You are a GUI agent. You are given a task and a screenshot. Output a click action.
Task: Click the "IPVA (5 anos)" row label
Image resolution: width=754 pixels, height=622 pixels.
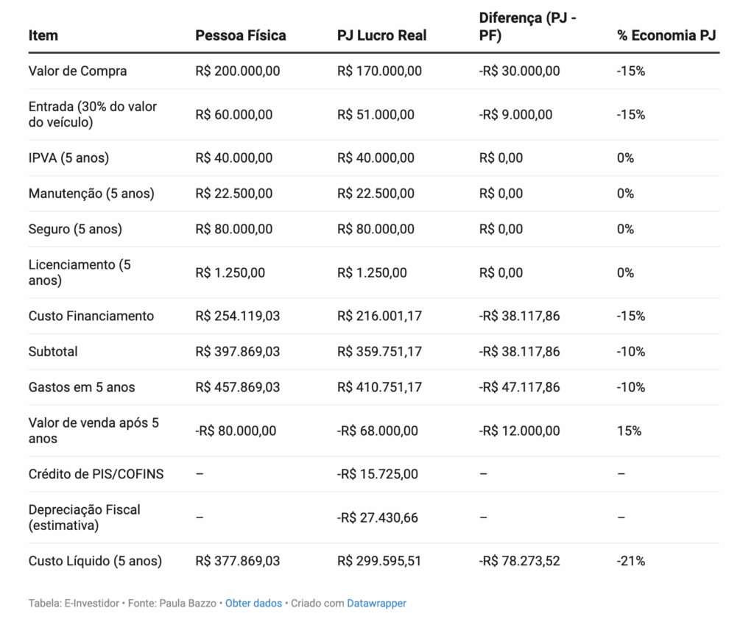[68, 158]
